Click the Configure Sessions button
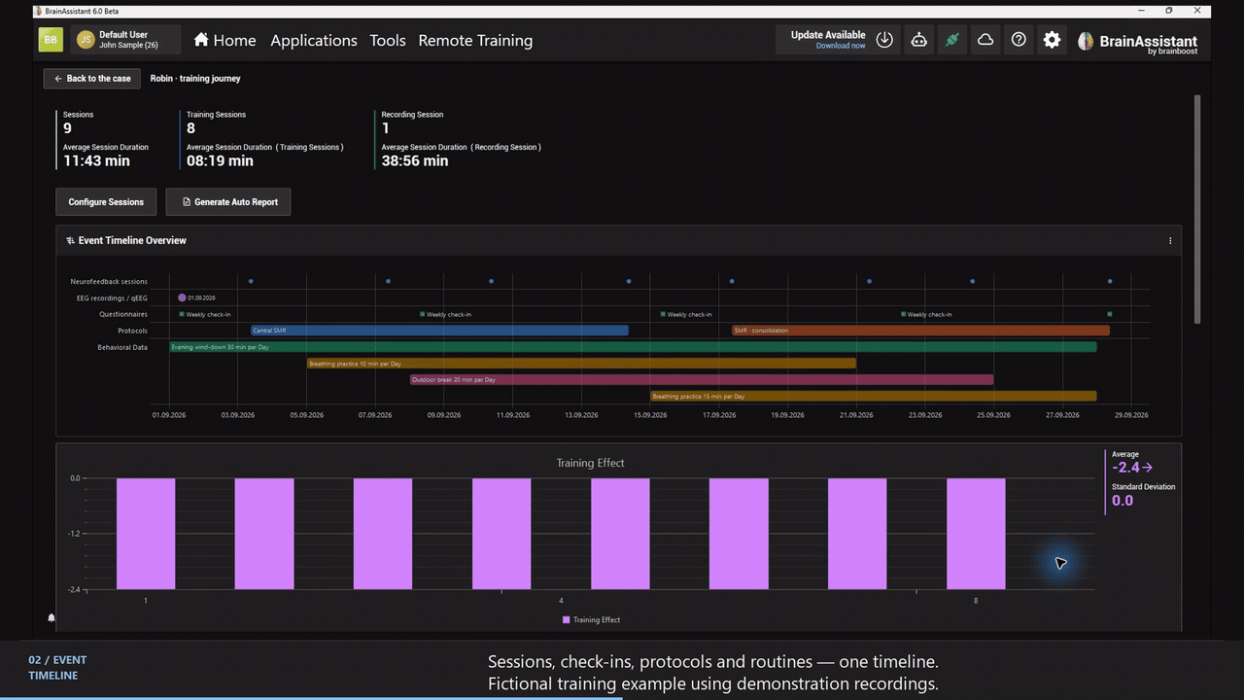Viewport: 1244px width, 700px height. (106, 202)
